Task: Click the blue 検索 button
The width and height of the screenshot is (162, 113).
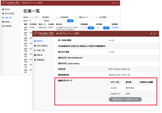Action: pyautogui.click(x=70, y=21)
